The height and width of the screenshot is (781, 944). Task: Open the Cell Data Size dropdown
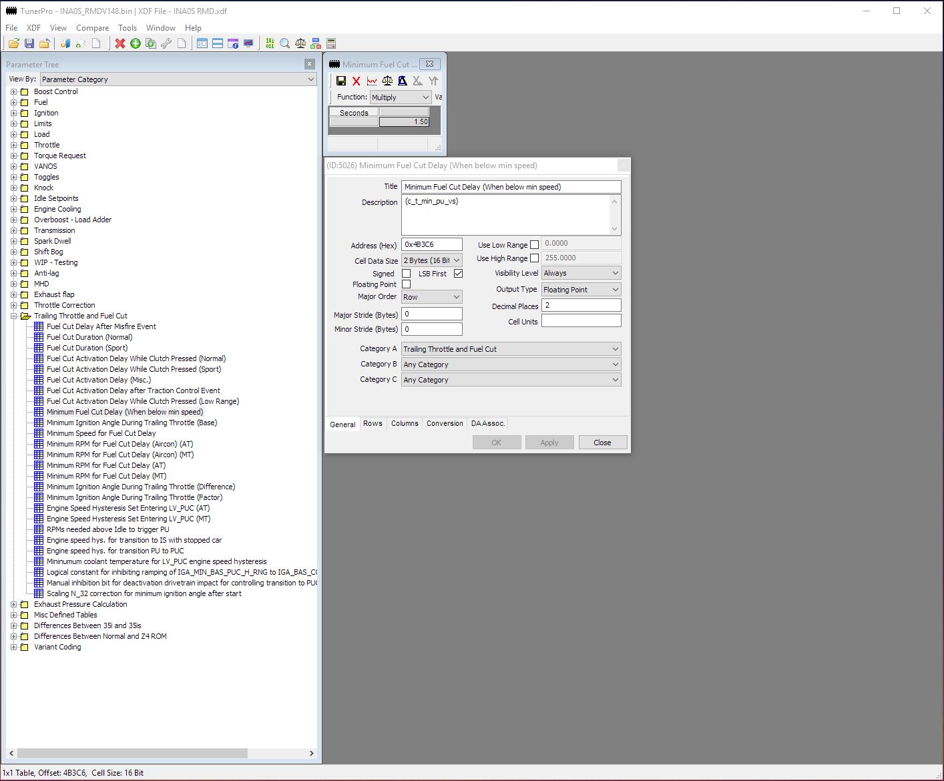click(x=432, y=260)
